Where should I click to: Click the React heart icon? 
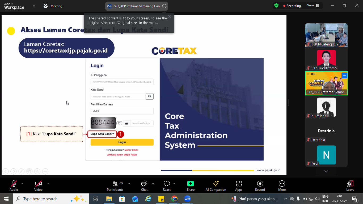pyautogui.click(x=167, y=184)
